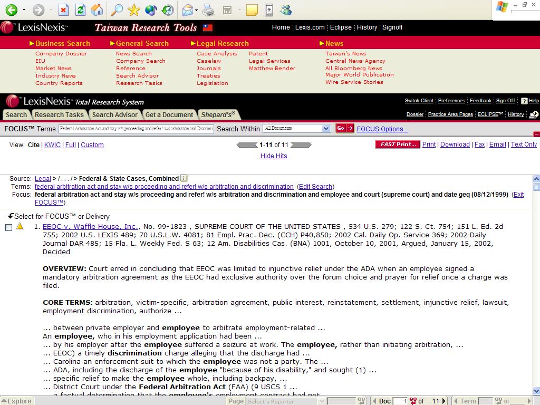Viewport: 540px width, 405px height.
Task: Open the Back button history dropdown arrow
Action: [x=24, y=9]
